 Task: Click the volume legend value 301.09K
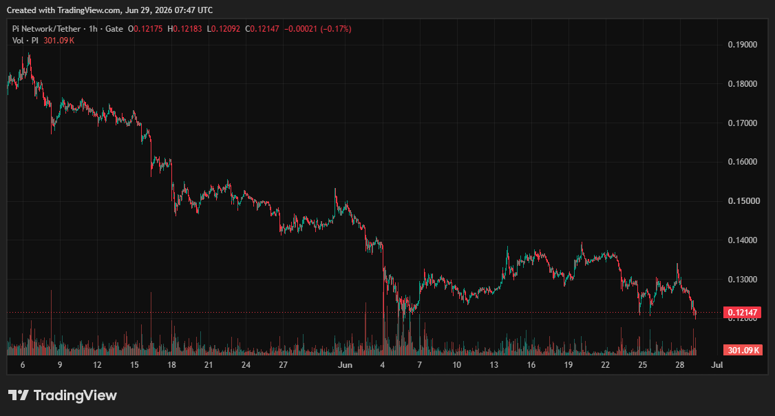coord(59,41)
